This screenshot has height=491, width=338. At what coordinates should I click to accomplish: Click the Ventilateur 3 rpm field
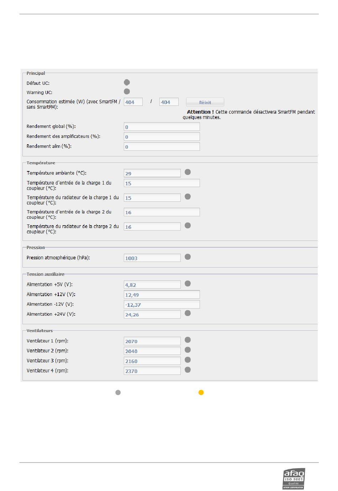[152, 361]
